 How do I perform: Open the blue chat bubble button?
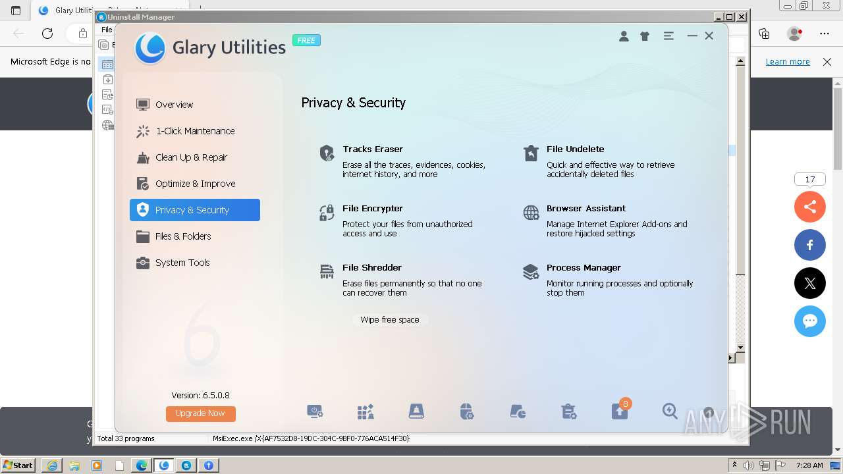tap(810, 321)
